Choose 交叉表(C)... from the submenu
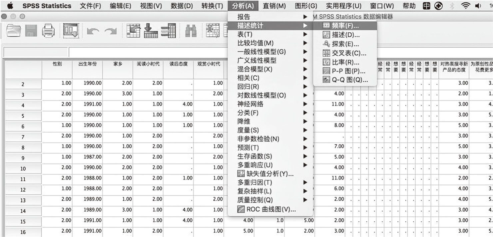Image resolution: width=493 pixels, height=237 pixels. [345, 53]
